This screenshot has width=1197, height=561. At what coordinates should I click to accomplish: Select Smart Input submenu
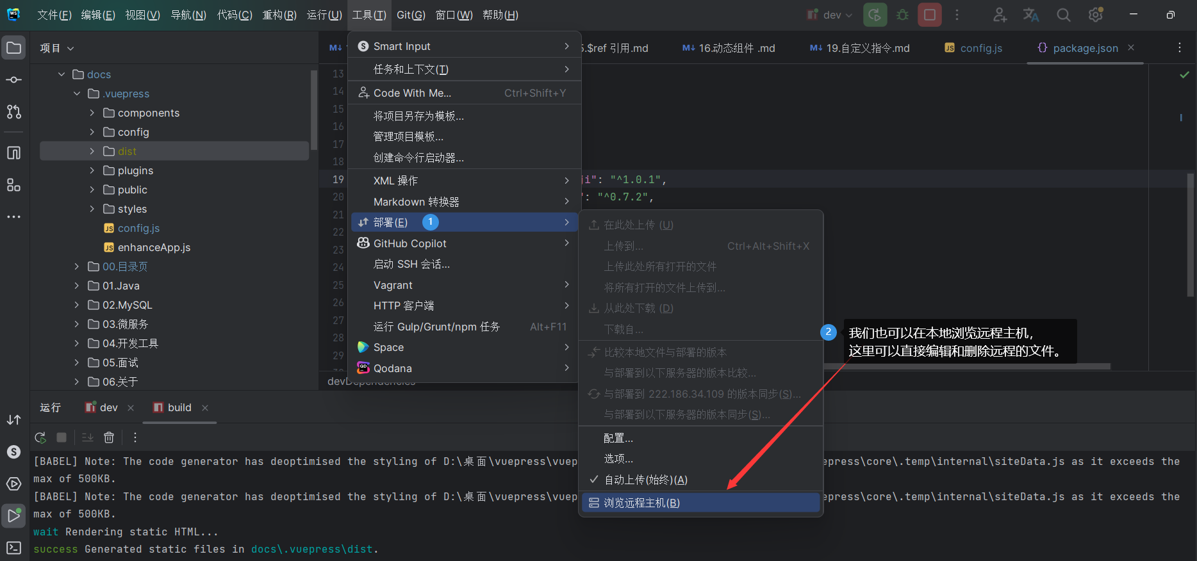pos(464,46)
